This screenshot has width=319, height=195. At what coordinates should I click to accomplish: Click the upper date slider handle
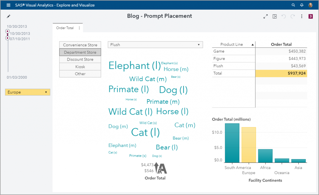pyautogui.click(x=7, y=31)
